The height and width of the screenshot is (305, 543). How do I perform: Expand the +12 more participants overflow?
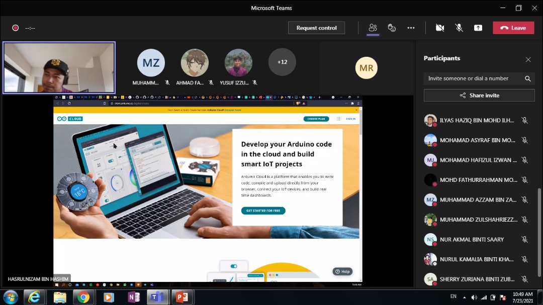point(282,62)
